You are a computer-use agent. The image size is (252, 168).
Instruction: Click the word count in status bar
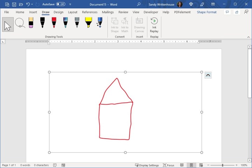point(25,165)
